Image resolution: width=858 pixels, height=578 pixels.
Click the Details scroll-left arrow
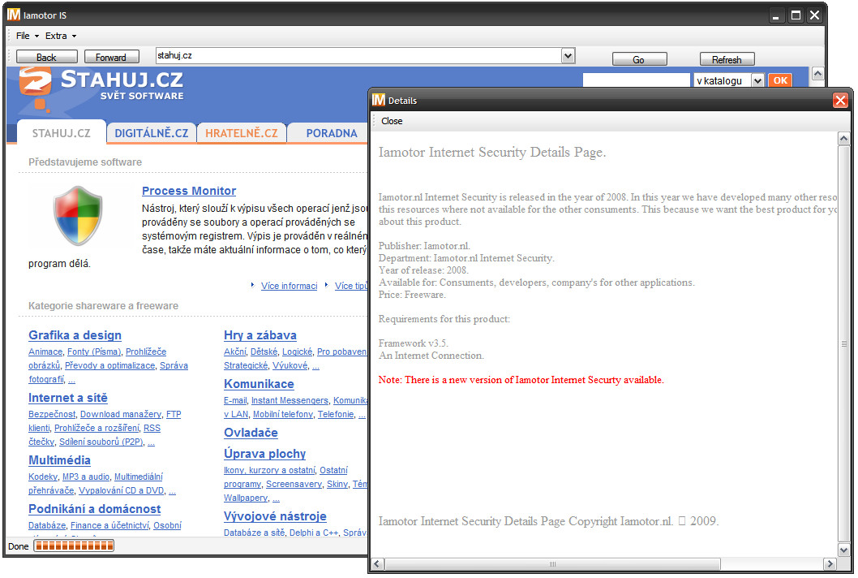(378, 563)
